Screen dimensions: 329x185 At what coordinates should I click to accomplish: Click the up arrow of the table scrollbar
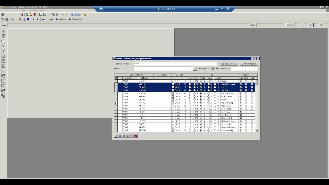pos(256,81)
